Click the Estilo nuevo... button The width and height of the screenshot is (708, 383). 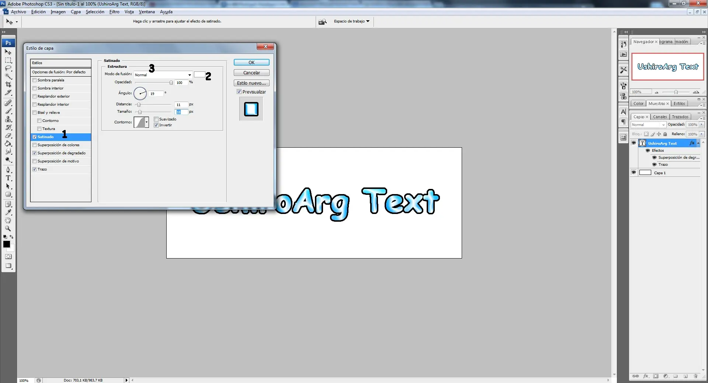click(251, 83)
